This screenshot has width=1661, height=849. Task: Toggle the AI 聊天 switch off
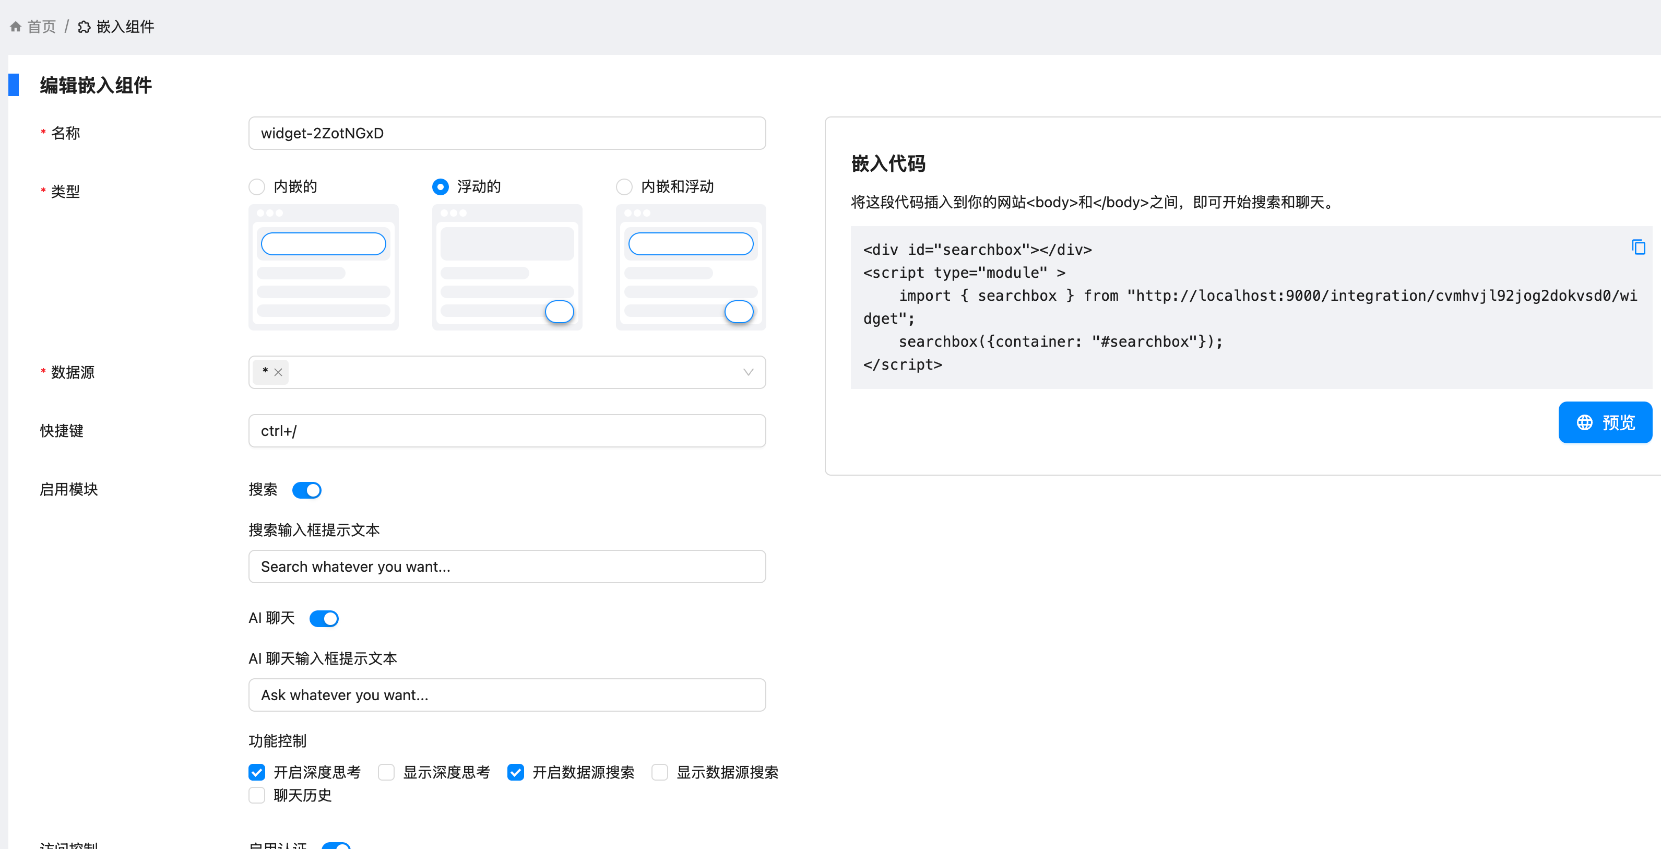tap(324, 619)
